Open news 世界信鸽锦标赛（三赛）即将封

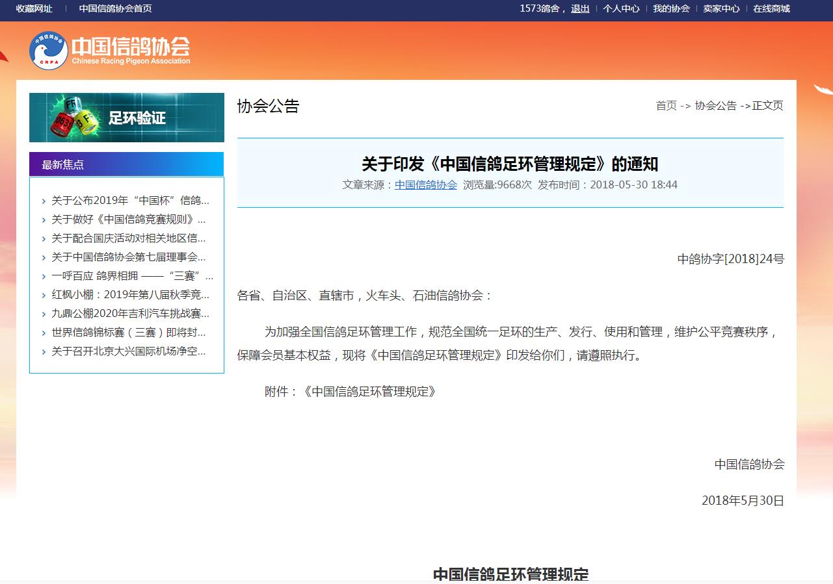click(128, 333)
